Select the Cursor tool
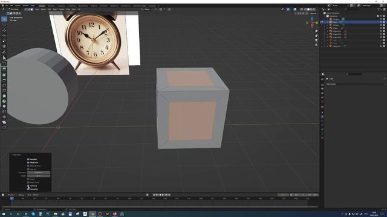The height and width of the screenshot is (217, 387). 4,24
